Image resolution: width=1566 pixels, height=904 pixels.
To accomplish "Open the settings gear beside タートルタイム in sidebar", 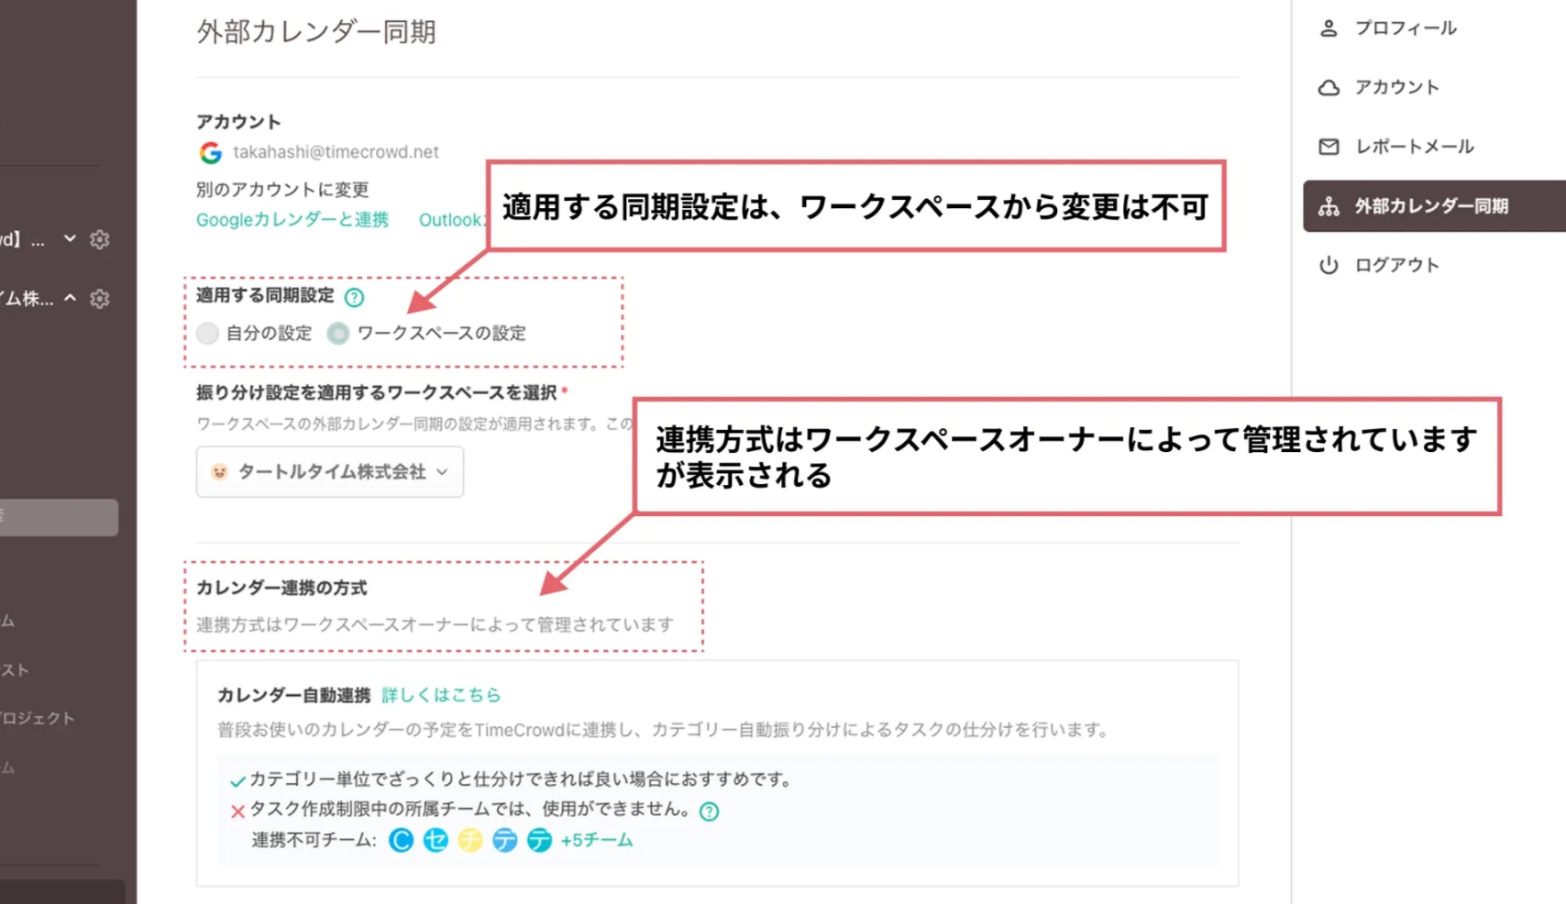I will 99,298.
